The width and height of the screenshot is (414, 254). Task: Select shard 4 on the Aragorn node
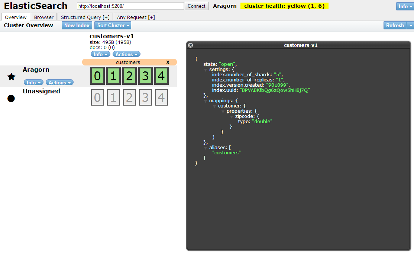pos(161,75)
